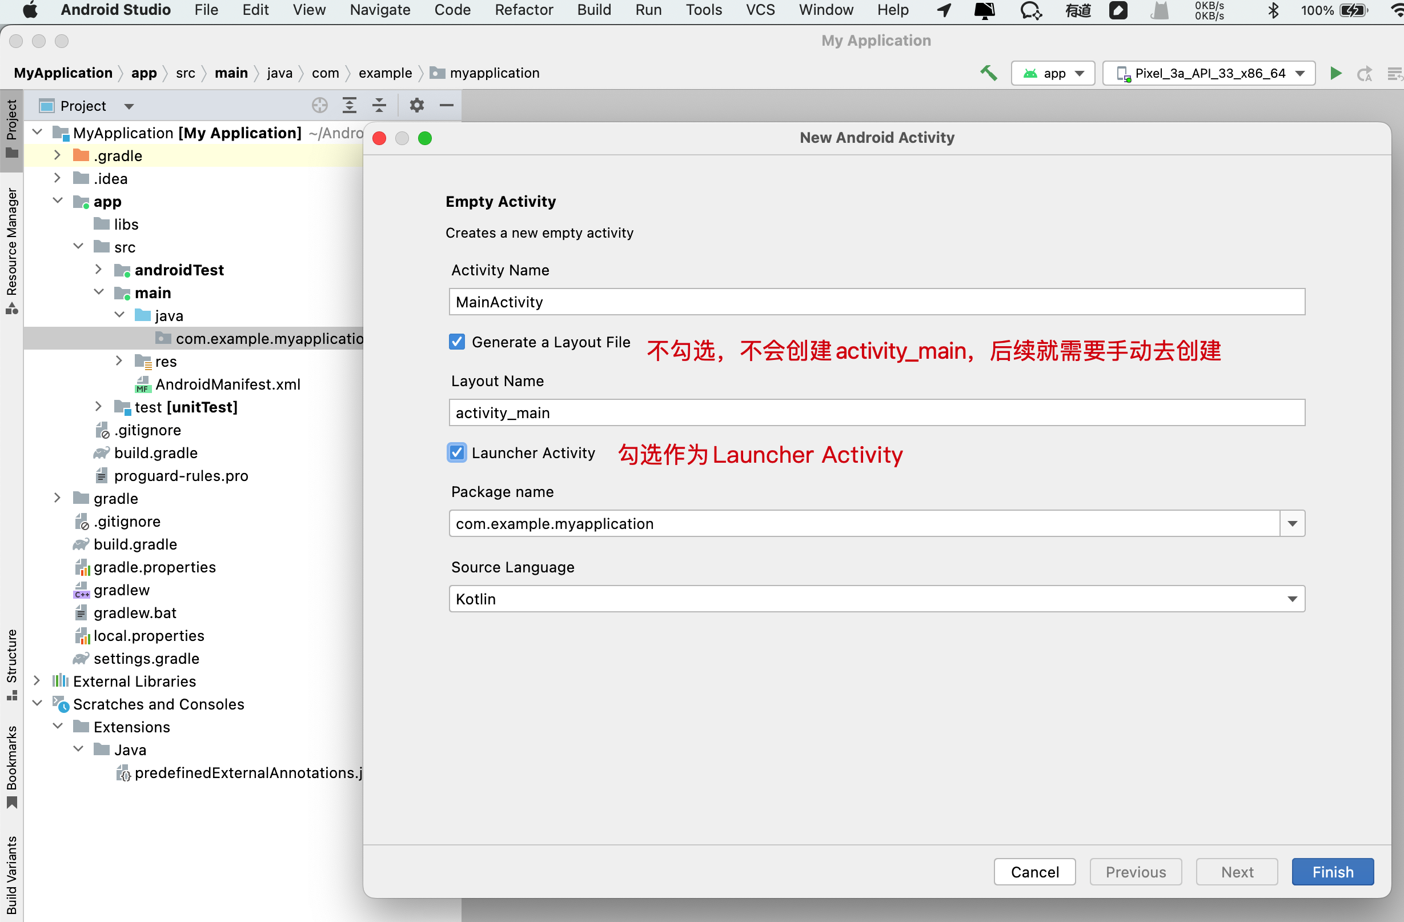Click the Make Project hammer icon

coord(988,73)
